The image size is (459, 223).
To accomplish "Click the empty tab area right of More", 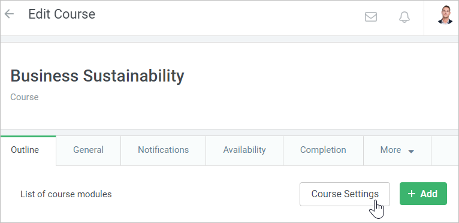I will pyautogui.click(x=445, y=150).
